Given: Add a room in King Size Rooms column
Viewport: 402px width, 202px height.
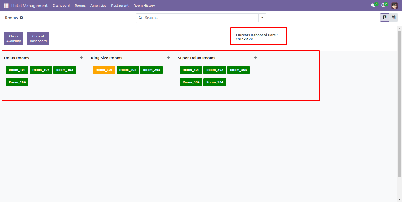Looking at the screenshot, I should click(x=168, y=58).
